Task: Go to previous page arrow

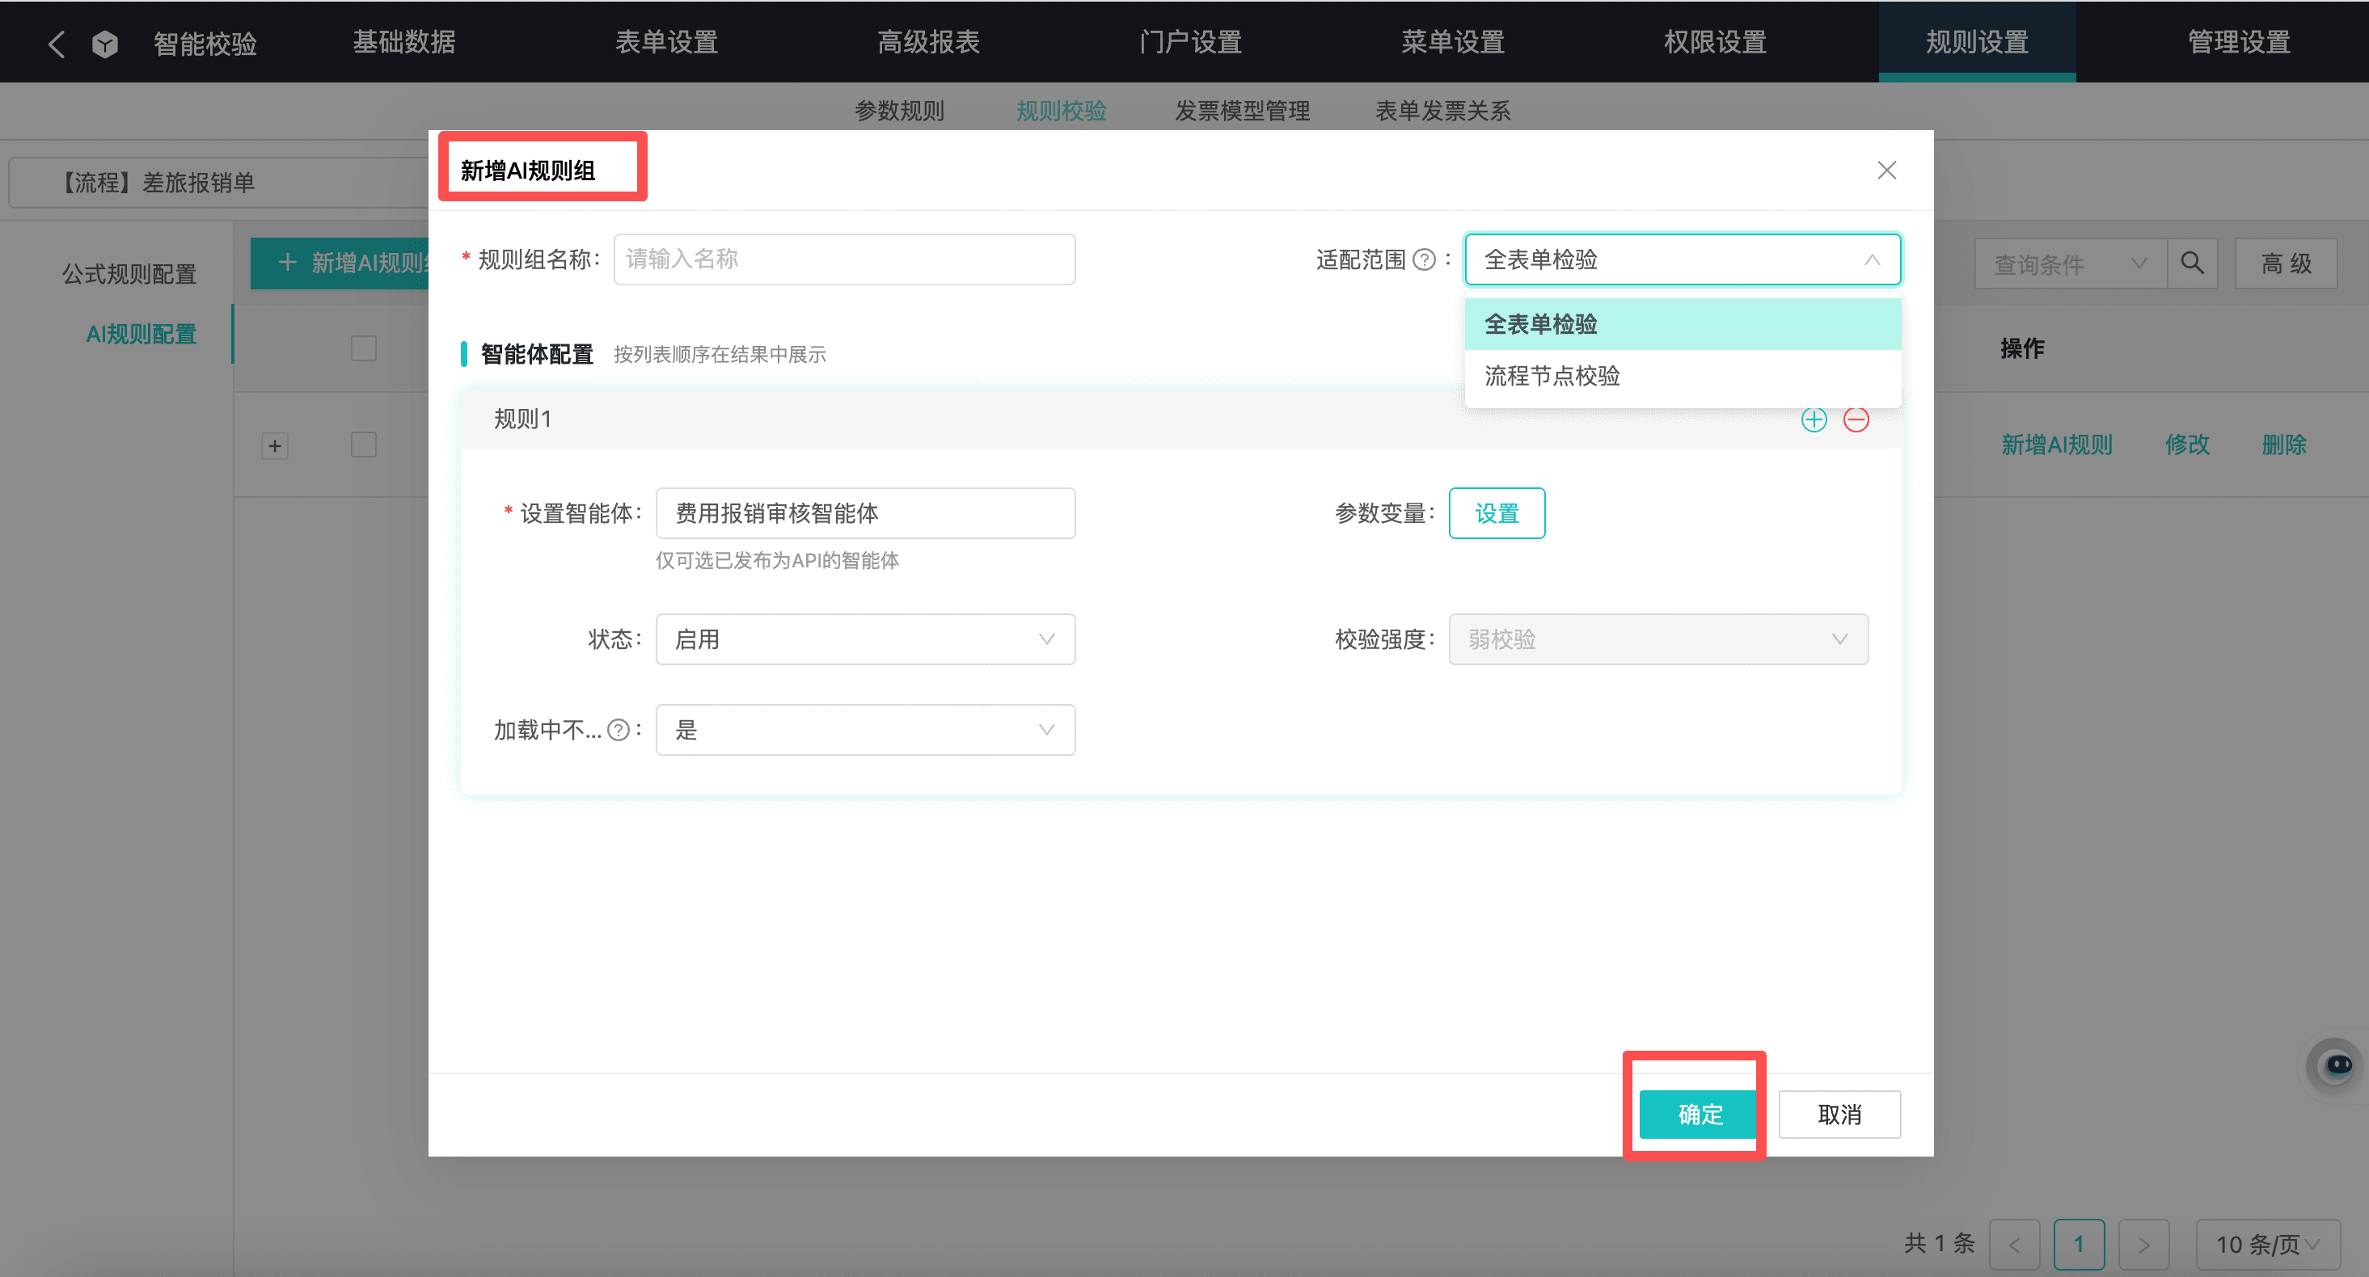Action: click(2014, 1245)
